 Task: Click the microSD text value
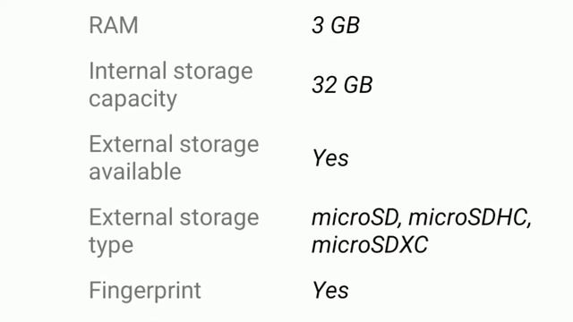356,217
